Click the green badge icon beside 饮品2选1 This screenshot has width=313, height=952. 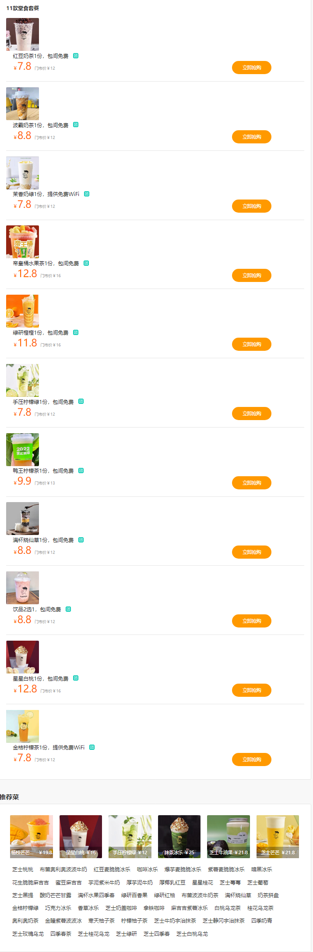pyautogui.click(x=68, y=609)
